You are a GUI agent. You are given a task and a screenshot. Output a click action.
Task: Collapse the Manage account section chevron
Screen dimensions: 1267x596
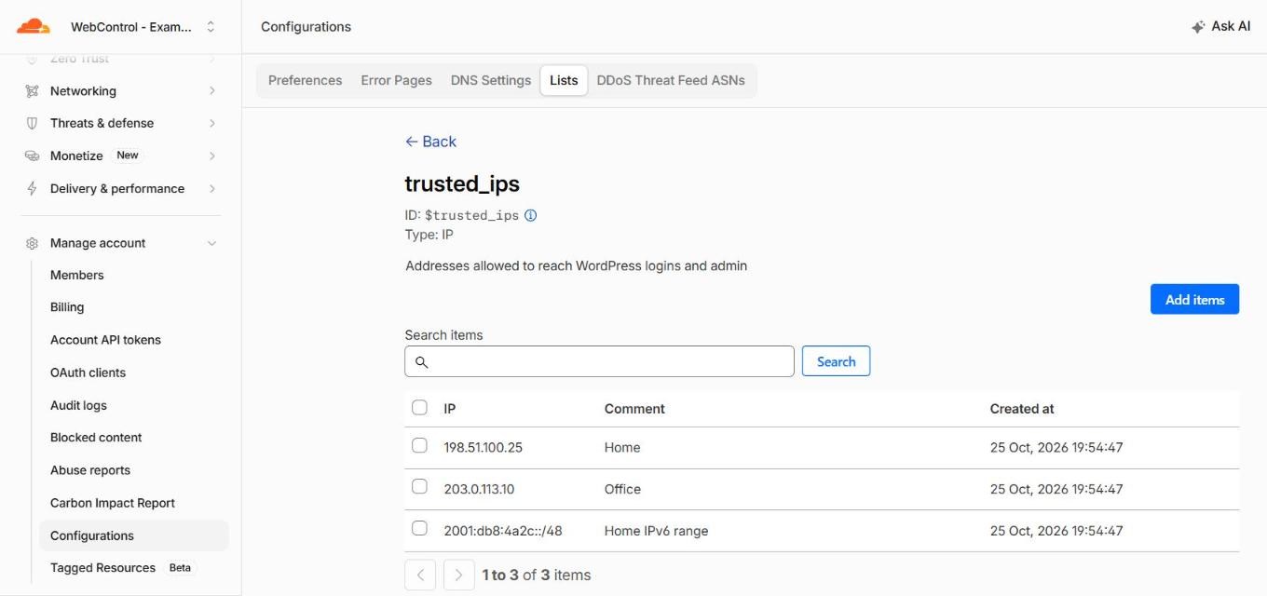pyautogui.click(x=212, y=243)
